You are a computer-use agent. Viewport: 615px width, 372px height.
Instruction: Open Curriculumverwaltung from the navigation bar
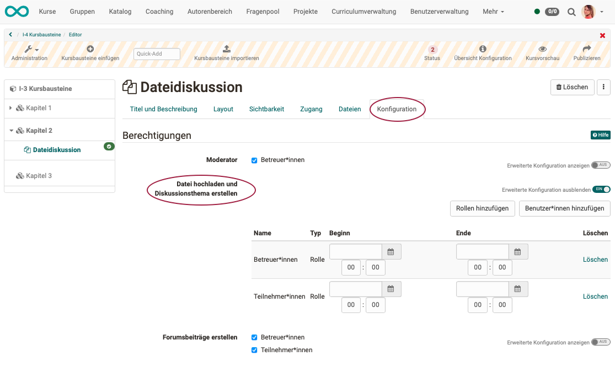[363, 11]
